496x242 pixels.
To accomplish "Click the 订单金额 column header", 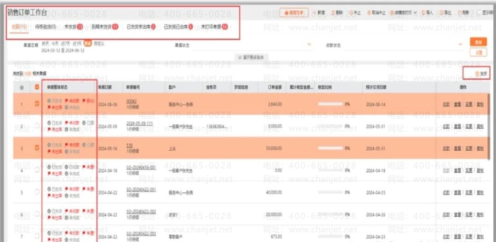I will 274,87.
